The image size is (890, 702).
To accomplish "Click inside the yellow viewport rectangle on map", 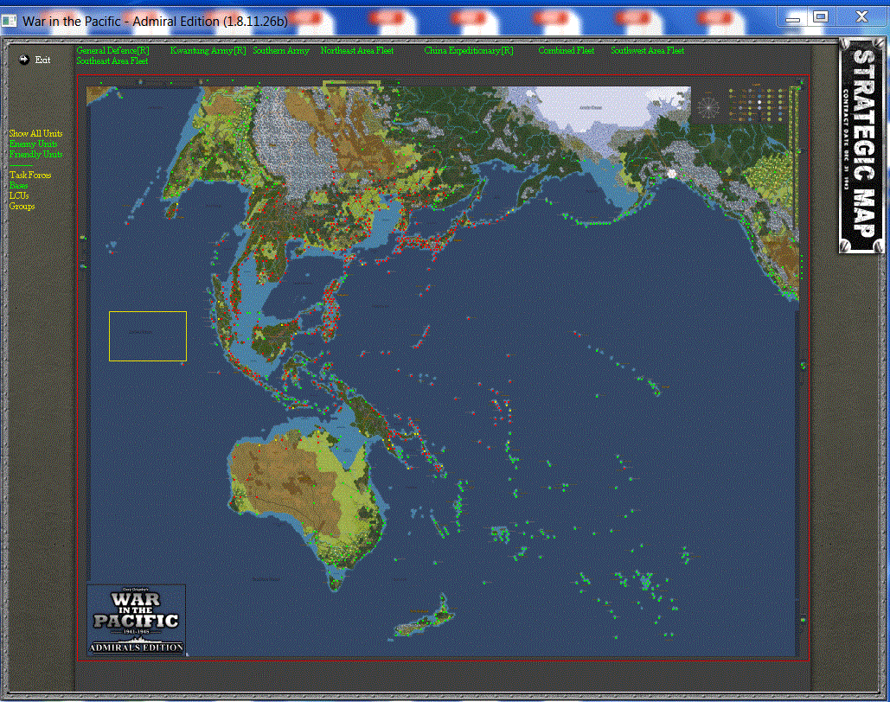I will click(148, 336).
